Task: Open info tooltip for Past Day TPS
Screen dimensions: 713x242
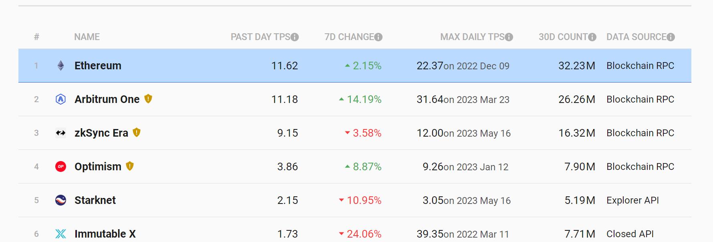Action: pos(295,37)
